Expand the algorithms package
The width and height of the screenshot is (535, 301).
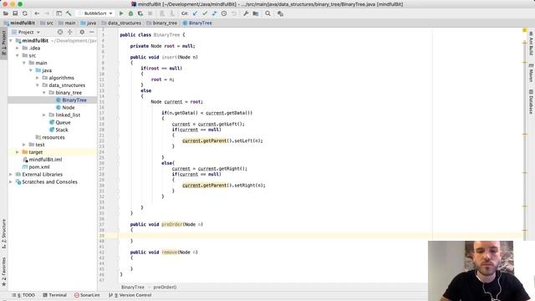click(38, 78)
